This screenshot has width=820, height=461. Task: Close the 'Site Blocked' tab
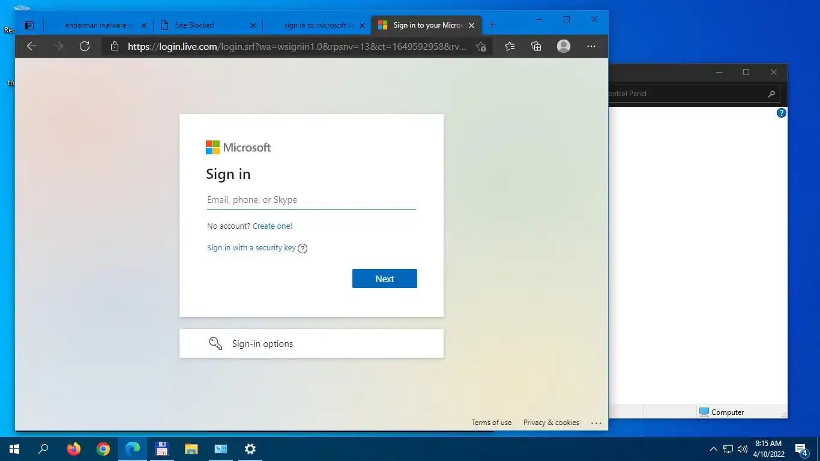pyautogui.click(x=253, y=26)
